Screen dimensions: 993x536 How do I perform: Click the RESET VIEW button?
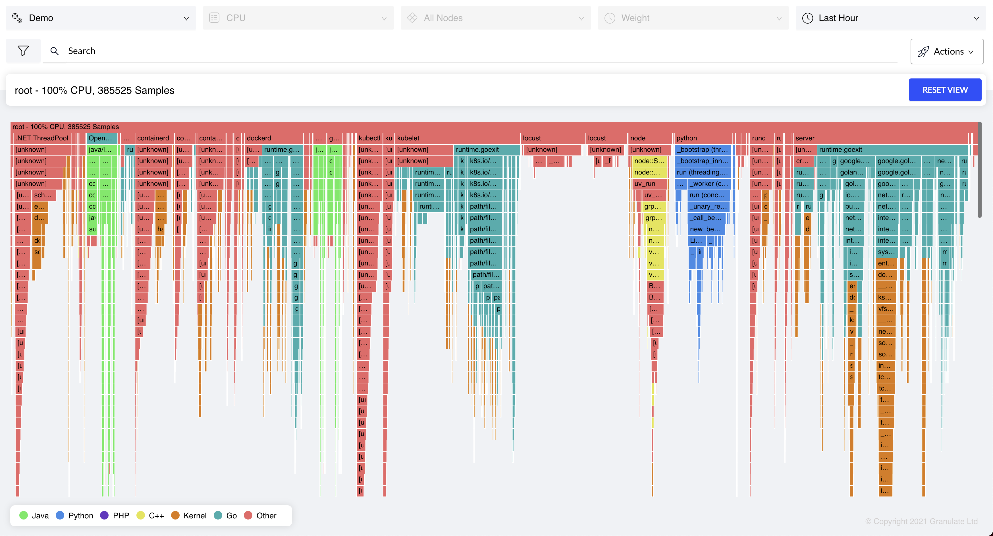[x=945, y=90]
